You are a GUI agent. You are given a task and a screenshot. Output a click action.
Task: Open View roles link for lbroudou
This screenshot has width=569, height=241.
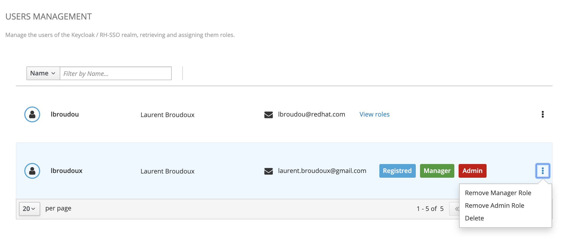pyautogui.click(x=374, y=114)
